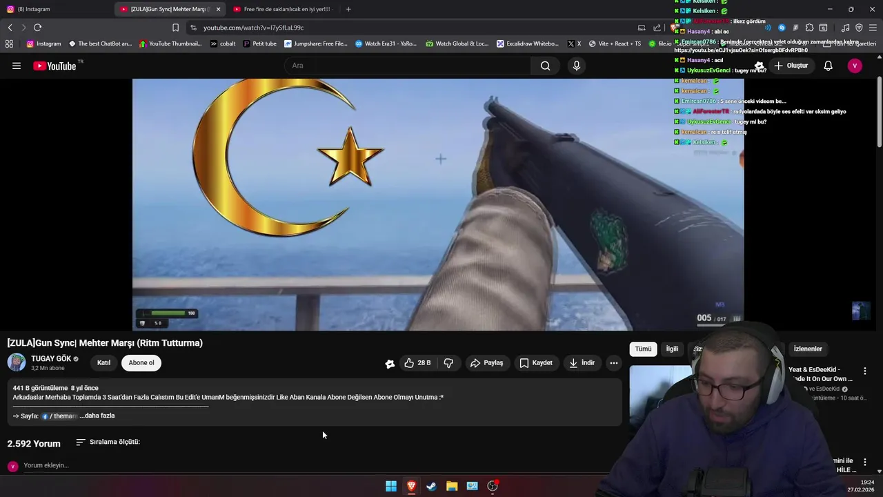Screen dimensions: 883x497
Task: Switch to Free fire de saklanılıcak tab
Action: (283, 9)
